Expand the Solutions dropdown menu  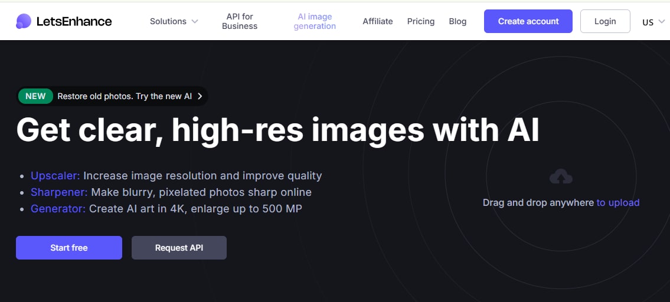tap(174, 21)
